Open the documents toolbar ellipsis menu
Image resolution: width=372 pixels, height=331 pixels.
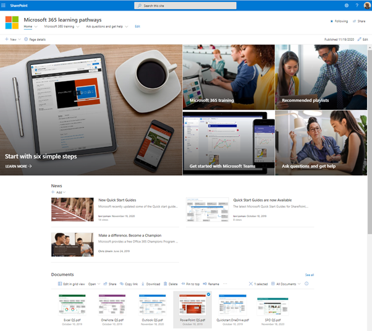click(x=225, y=284)
